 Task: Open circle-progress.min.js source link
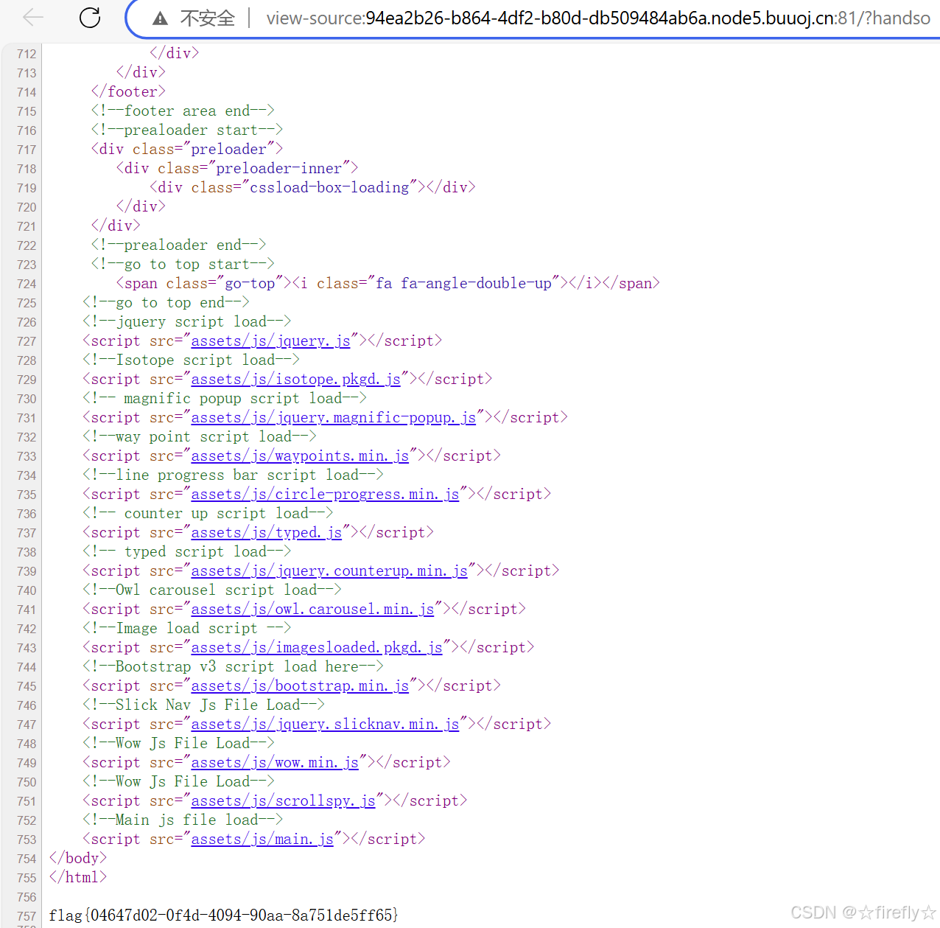coord(325,494)
